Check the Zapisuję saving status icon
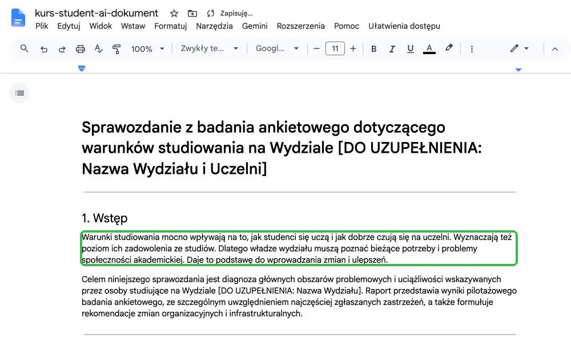 tap(211, 14)
